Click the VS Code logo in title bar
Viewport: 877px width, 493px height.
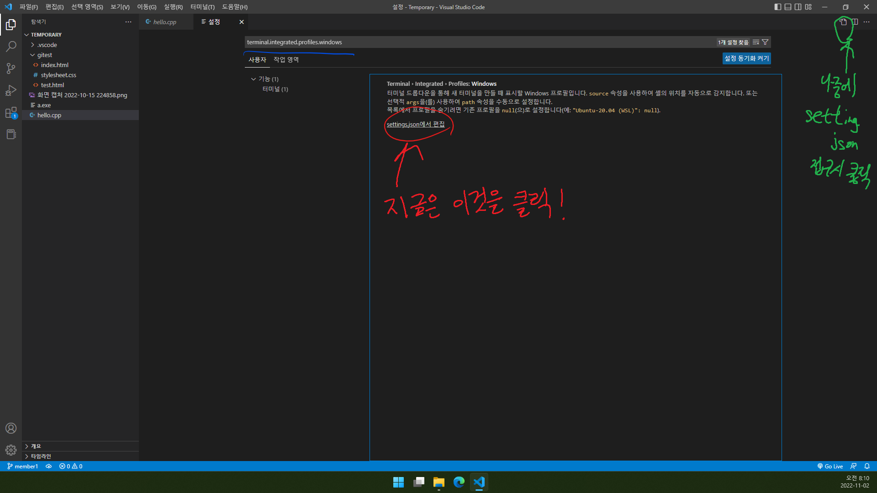pos(8,7)
